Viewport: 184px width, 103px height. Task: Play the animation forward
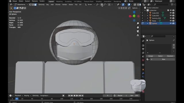(77, 96)
